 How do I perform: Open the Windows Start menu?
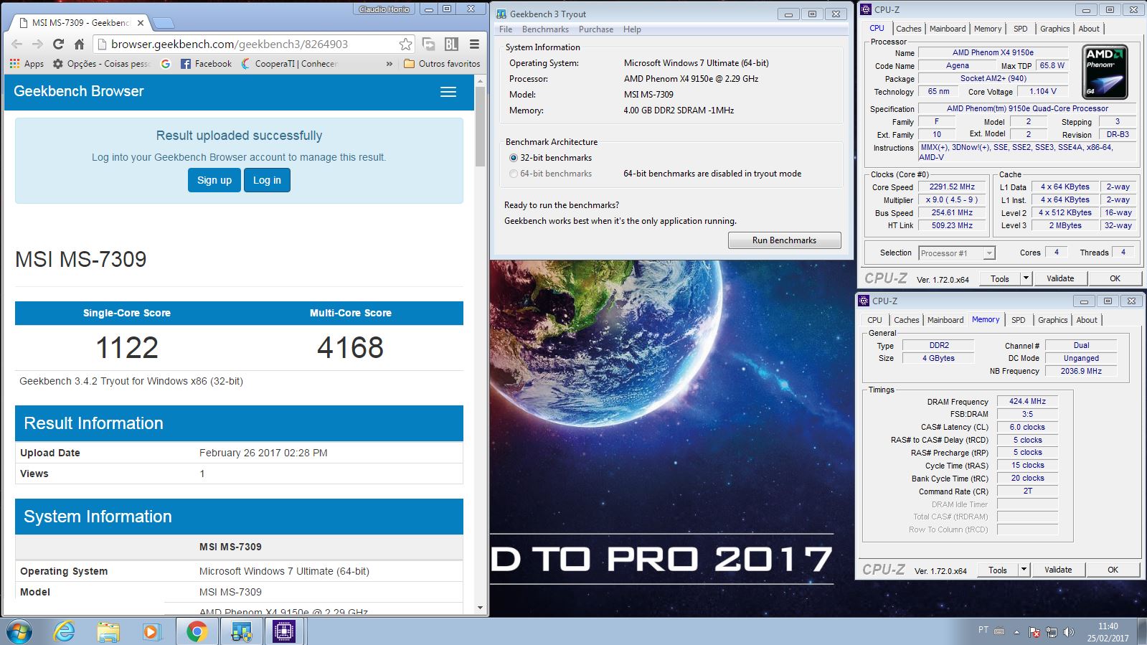coord(19,631)
